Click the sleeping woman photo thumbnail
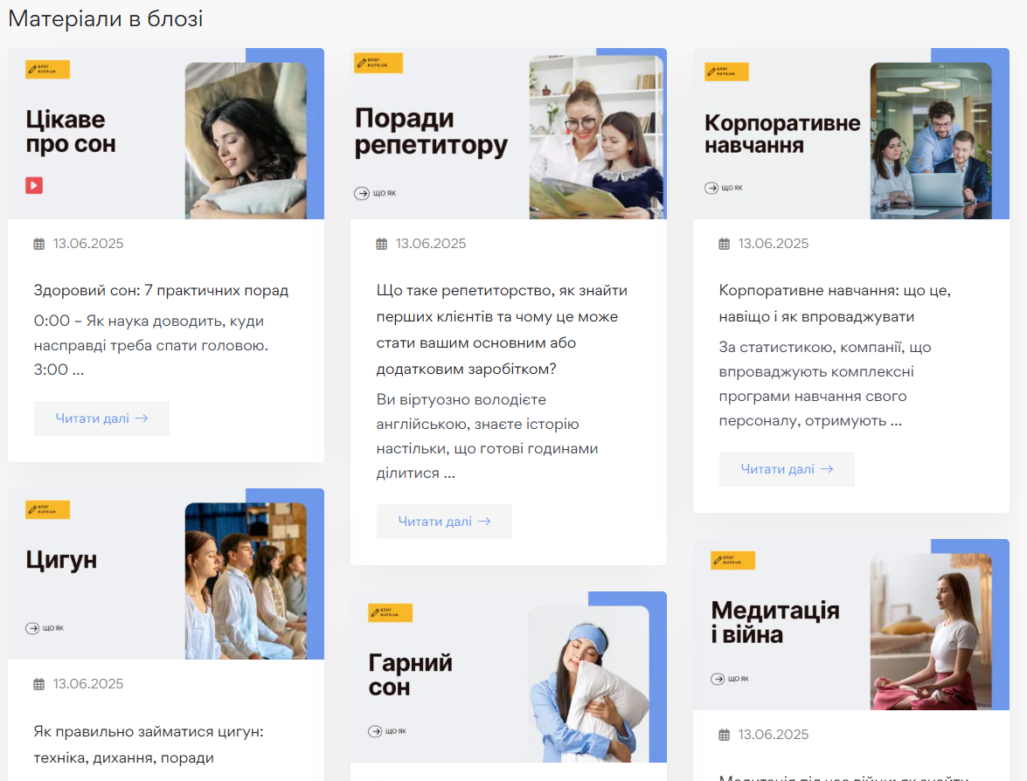 click(x=246, y=140)
